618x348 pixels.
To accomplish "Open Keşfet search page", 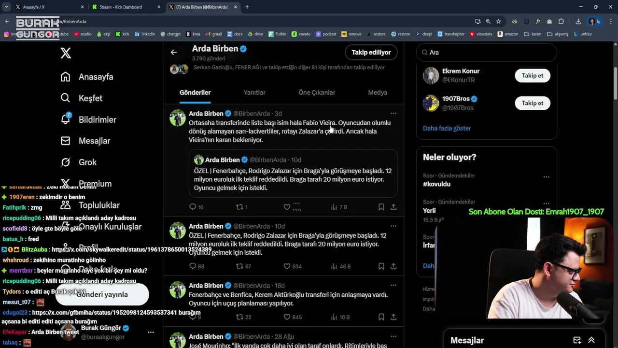I will [82, 98].
